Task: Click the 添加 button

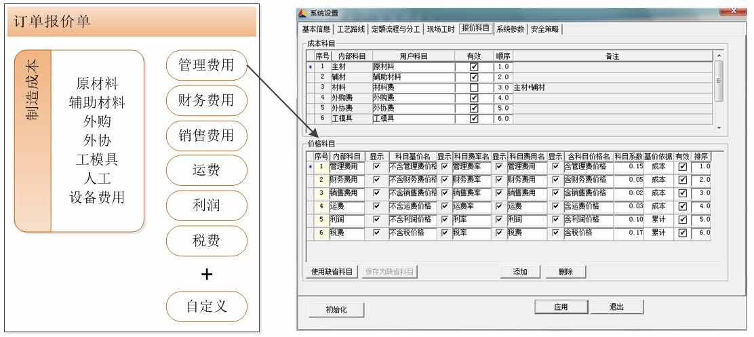Action: click(x=520, y=272)
